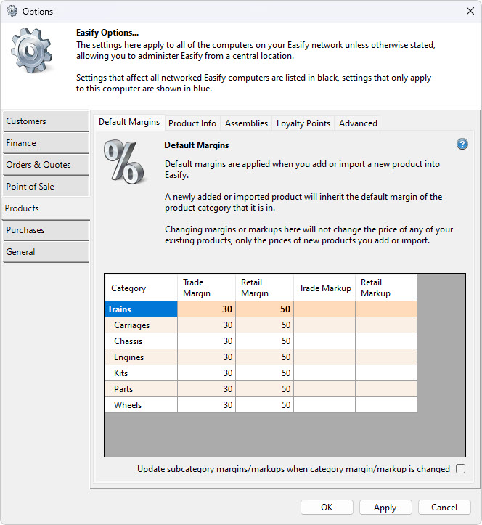Image resolution: width=482 pixels, height=525 pixels.
Task: Click the Apply button
Action: click(385, 508)
